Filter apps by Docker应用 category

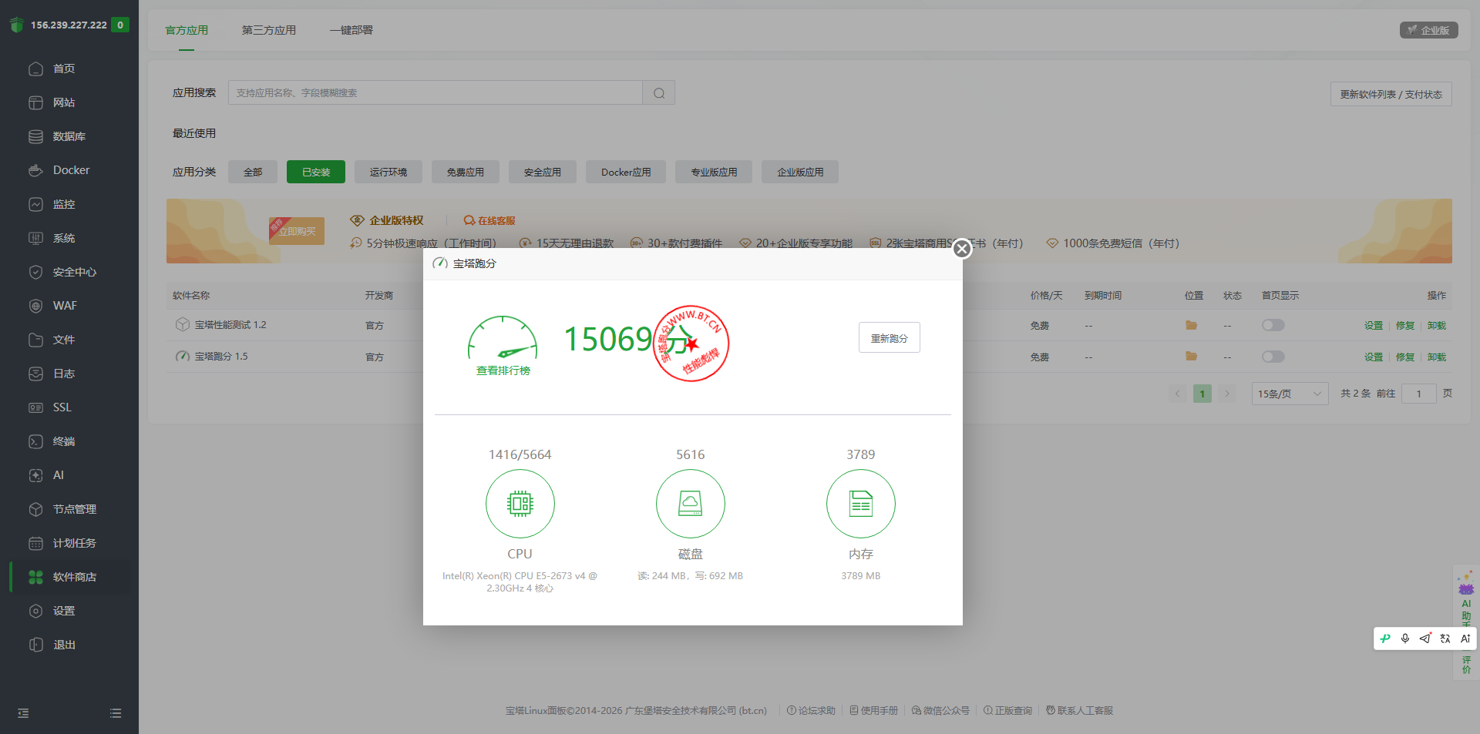(x=626, y=172)
